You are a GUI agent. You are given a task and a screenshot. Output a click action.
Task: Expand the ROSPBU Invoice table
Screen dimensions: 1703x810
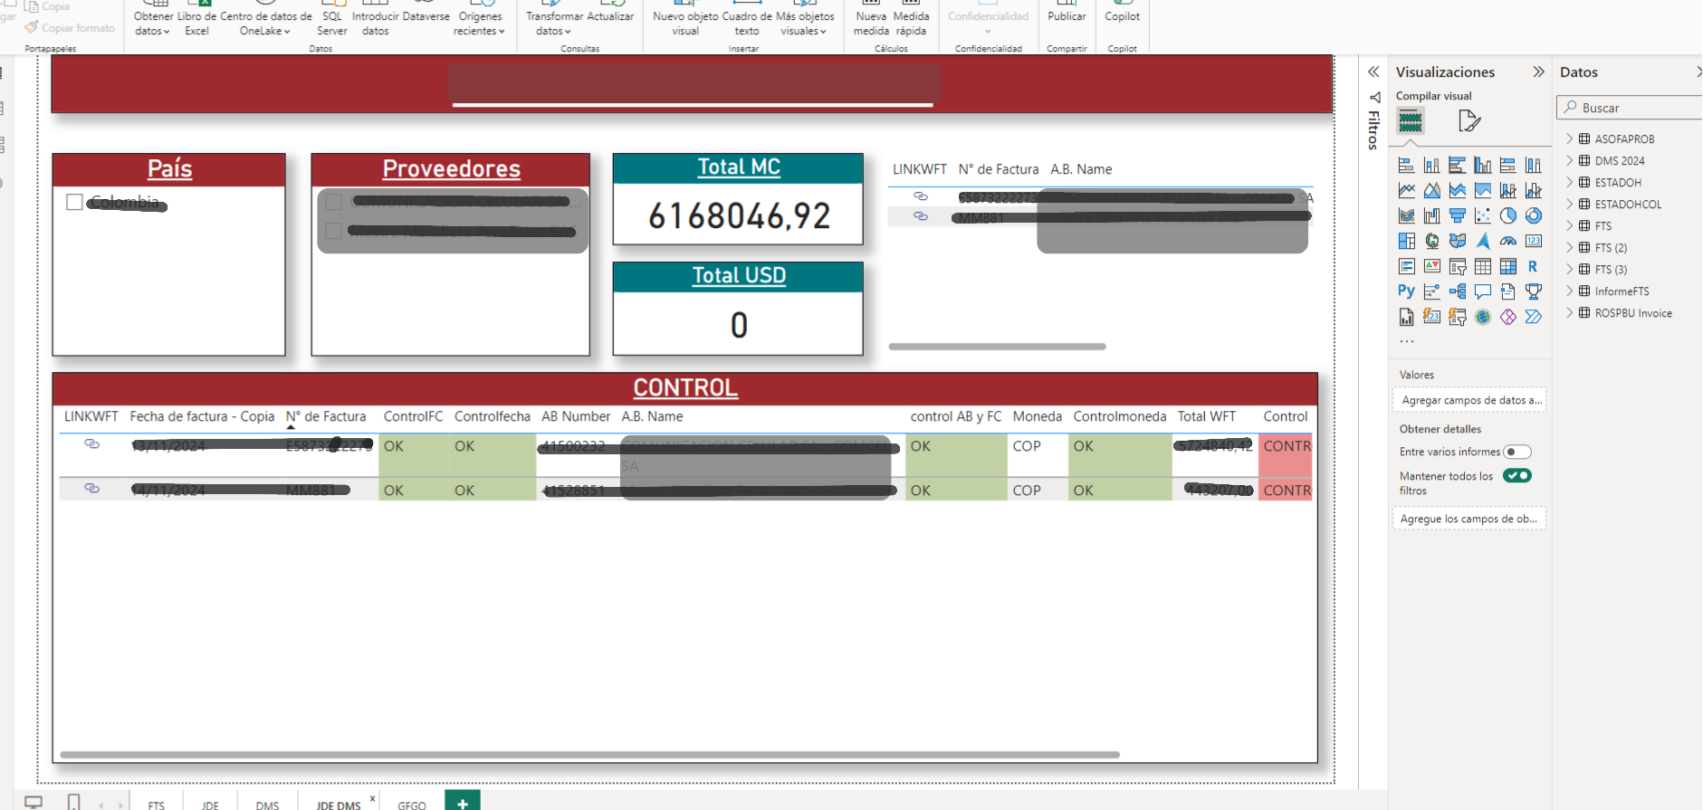coord(1570,312)
